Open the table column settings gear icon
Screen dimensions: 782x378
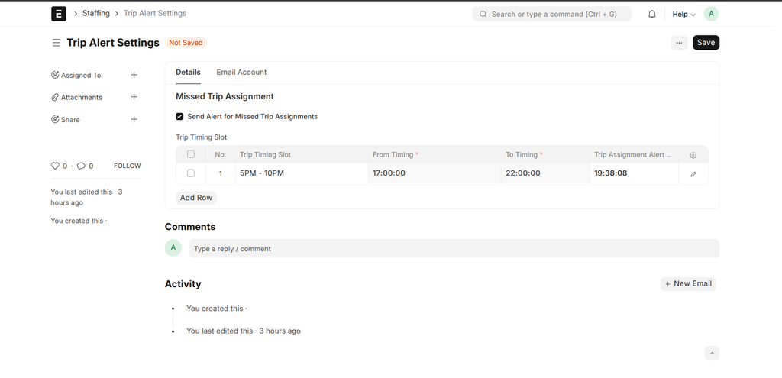(693, 155)
